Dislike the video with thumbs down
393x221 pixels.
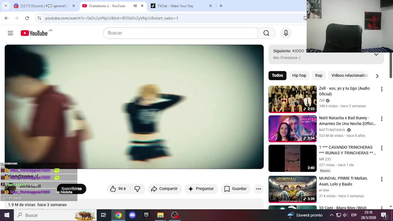(x=137, y=189)
